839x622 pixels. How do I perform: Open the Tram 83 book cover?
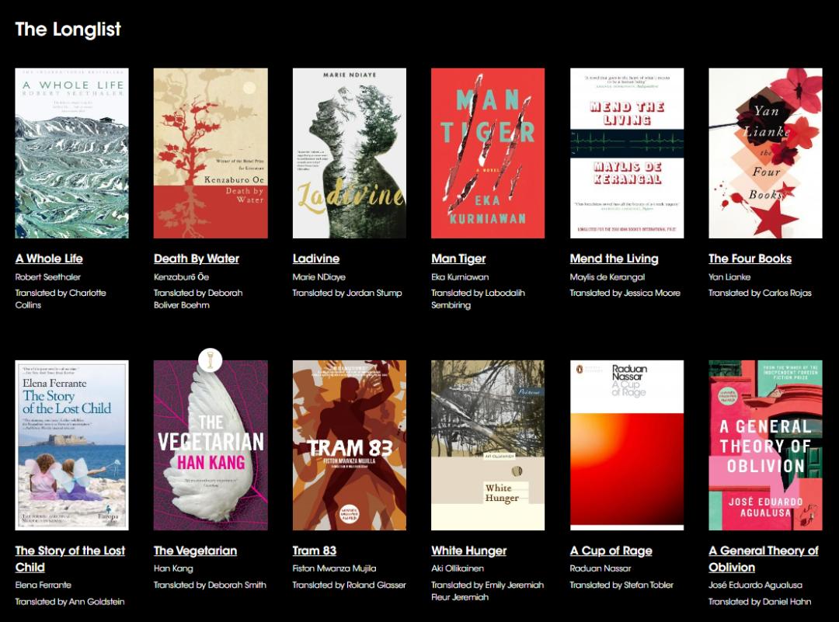(x=350, y=445)
